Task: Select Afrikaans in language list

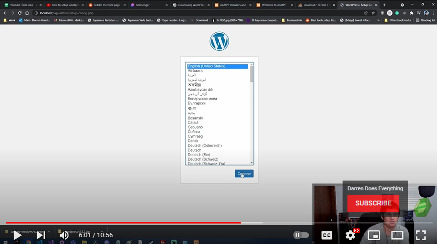Action: point(195,71)
